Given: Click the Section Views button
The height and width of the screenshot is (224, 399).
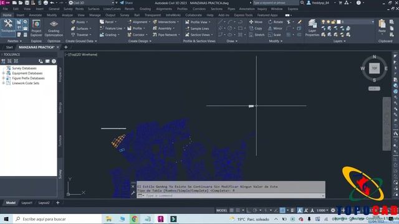Looking at the screenshot, I should point(199,35).
